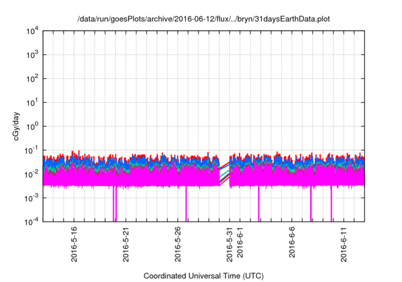Screen dimensions: 402x282
Task: Click the x-axis title Coordinated Universal Time (UTC)
Action: (204, 276)
